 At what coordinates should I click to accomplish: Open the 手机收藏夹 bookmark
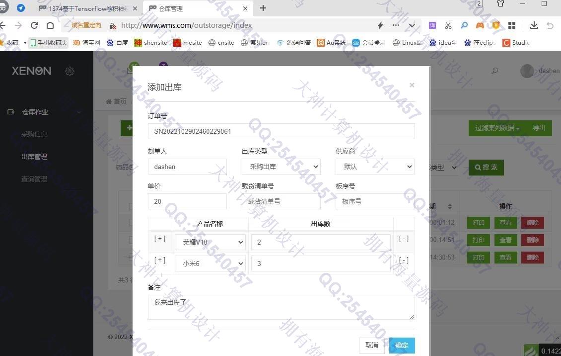pos(49,43)
